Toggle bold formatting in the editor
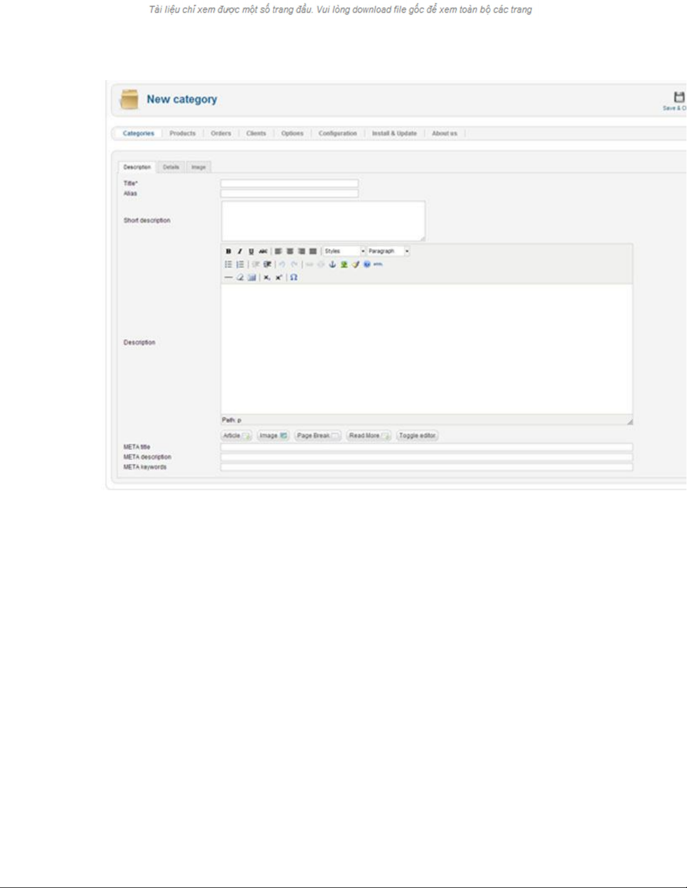Screen dimensions: 687x888 (228, 252)
